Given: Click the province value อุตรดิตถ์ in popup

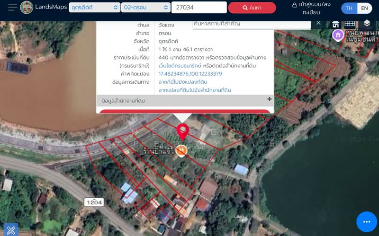Looking at the screenshot, I should click(168, 41).
